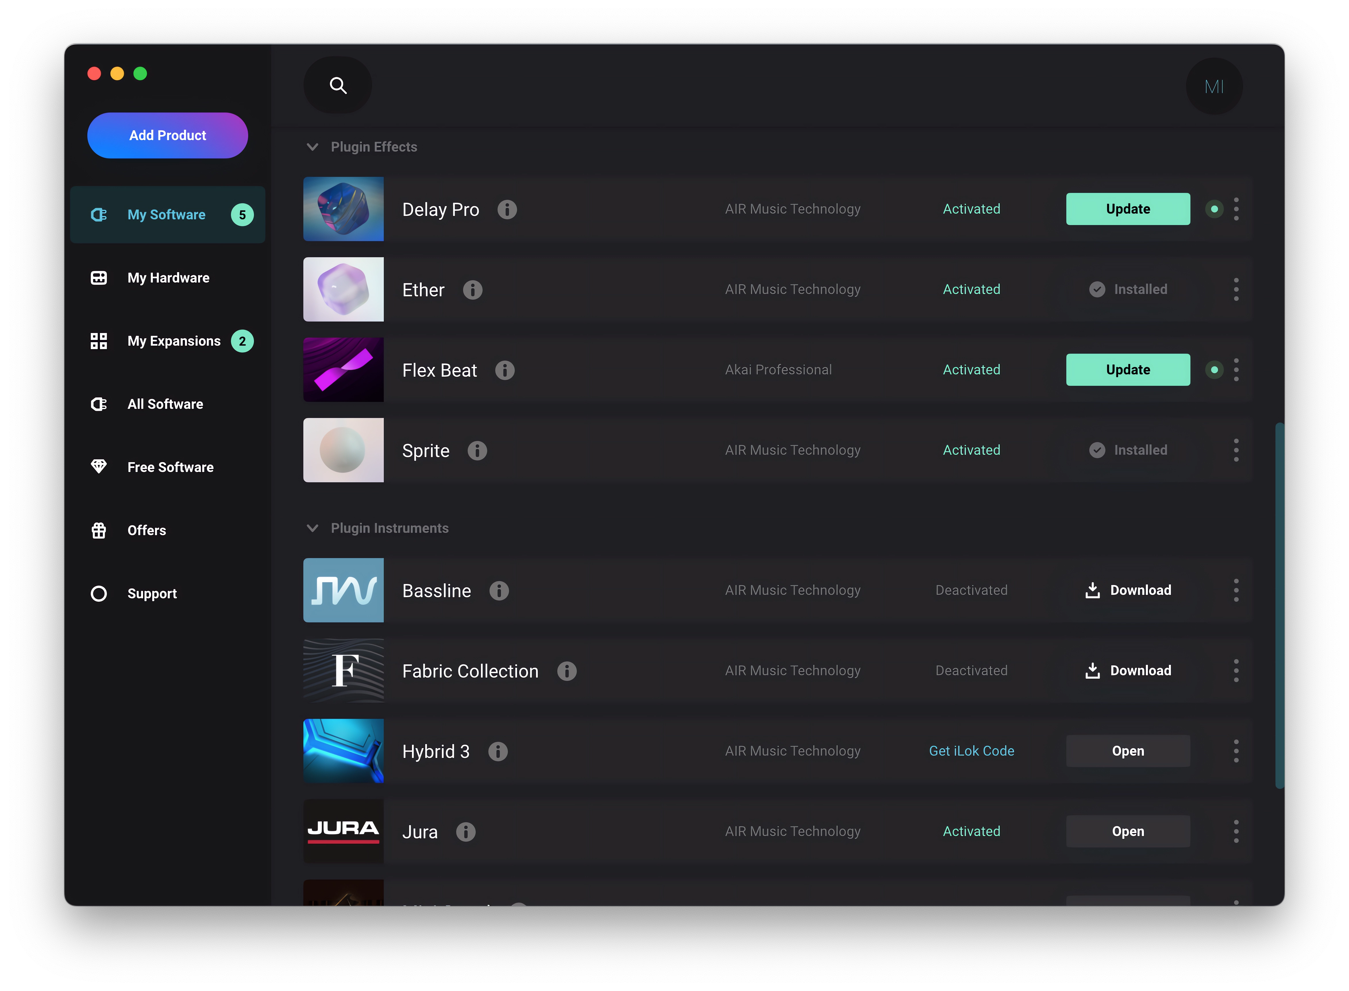Click the Delay Pro update indicator dot

[1213, 209]
